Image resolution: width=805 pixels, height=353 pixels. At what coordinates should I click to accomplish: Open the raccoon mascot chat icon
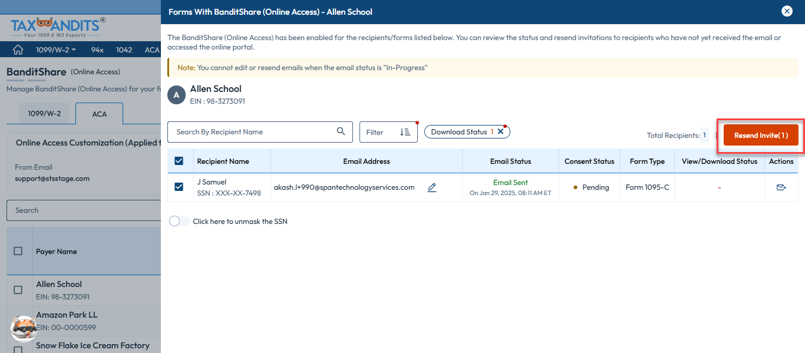tap(24, 329)
